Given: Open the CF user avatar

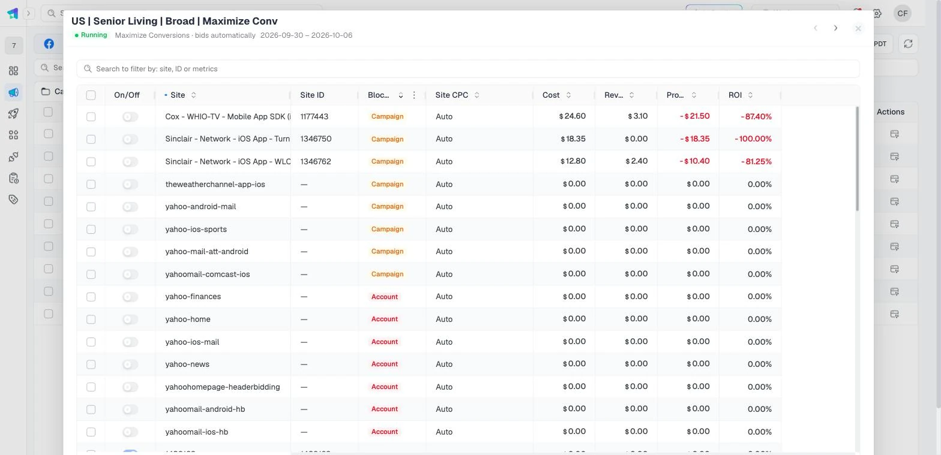Looking at the screenshot, I should pyautogui.click(x=903, y=13).
